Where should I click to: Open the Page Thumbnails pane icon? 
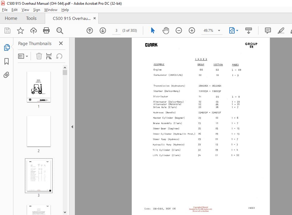[7, 47]
